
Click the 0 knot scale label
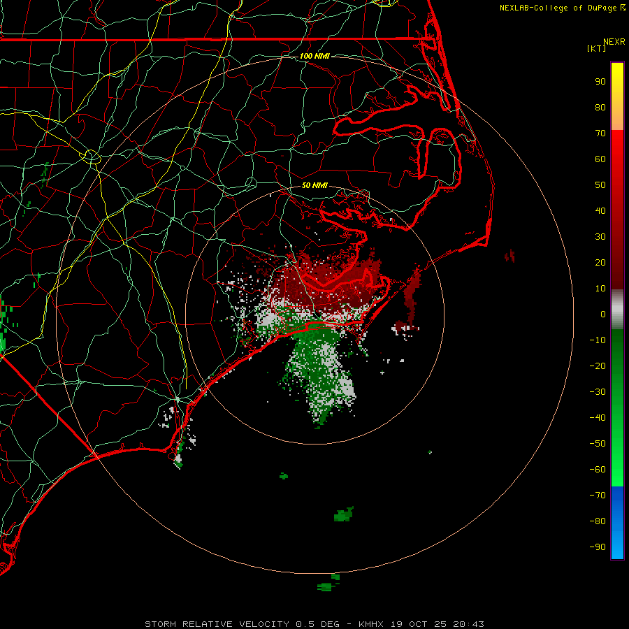pos(603,314)
